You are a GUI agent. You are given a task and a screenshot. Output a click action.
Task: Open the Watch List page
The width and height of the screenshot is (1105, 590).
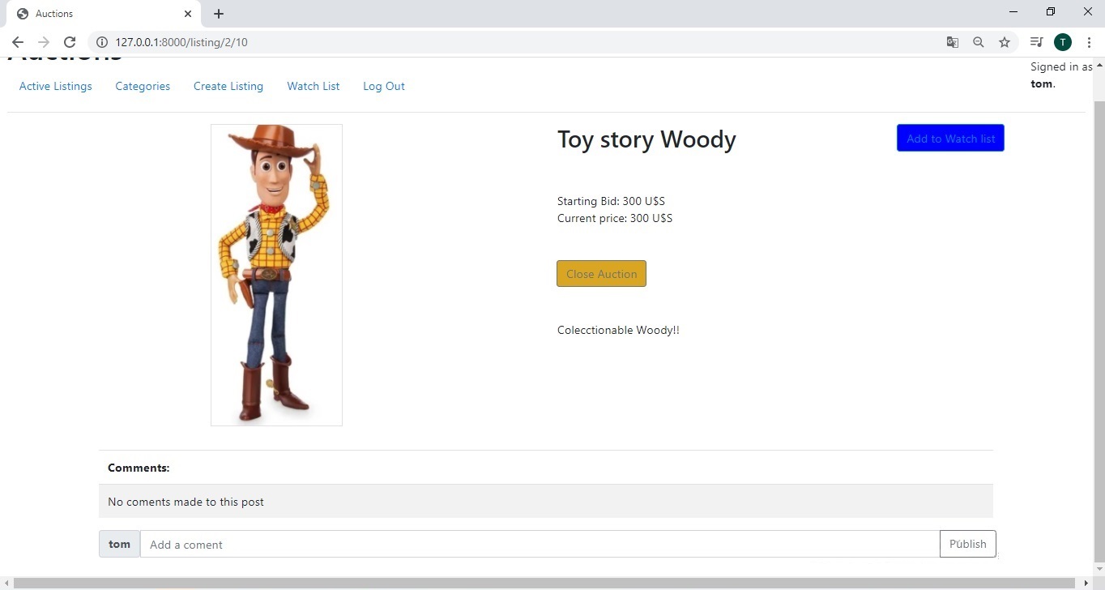[x=314, y=86]
